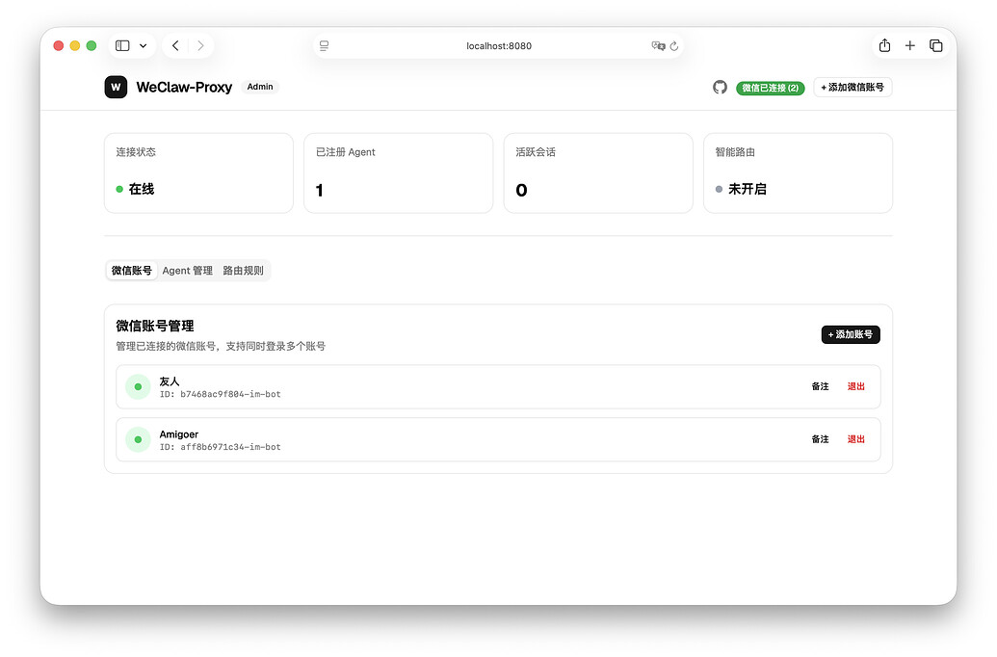Fullscreen the window with the green button

[x=91, y=46]
